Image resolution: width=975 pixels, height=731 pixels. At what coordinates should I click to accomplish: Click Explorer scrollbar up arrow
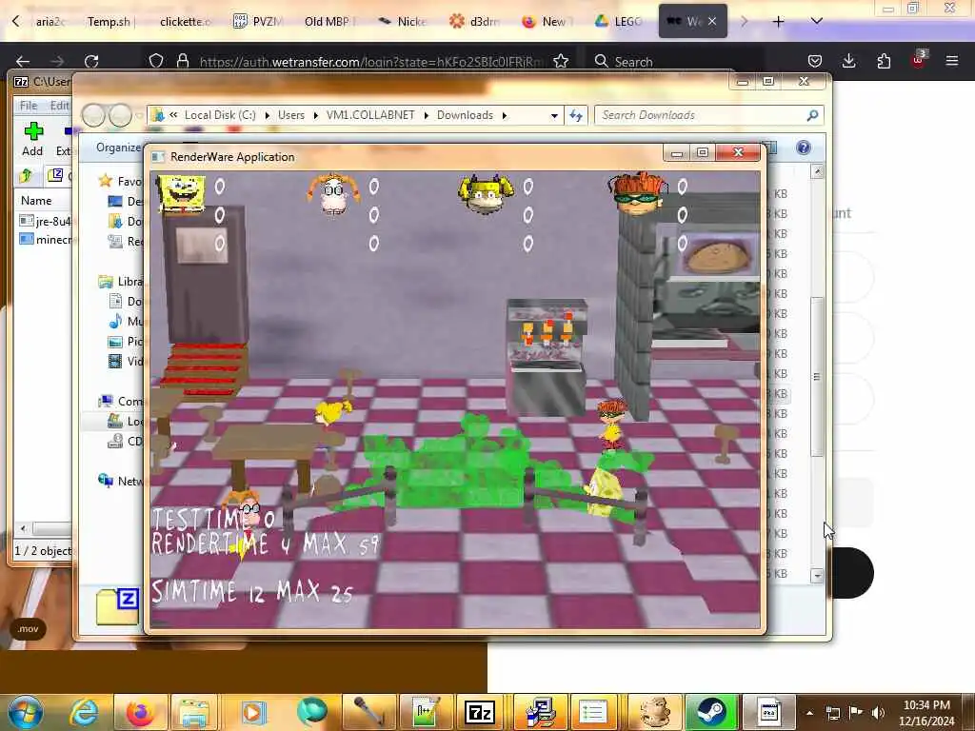(817, 171)
